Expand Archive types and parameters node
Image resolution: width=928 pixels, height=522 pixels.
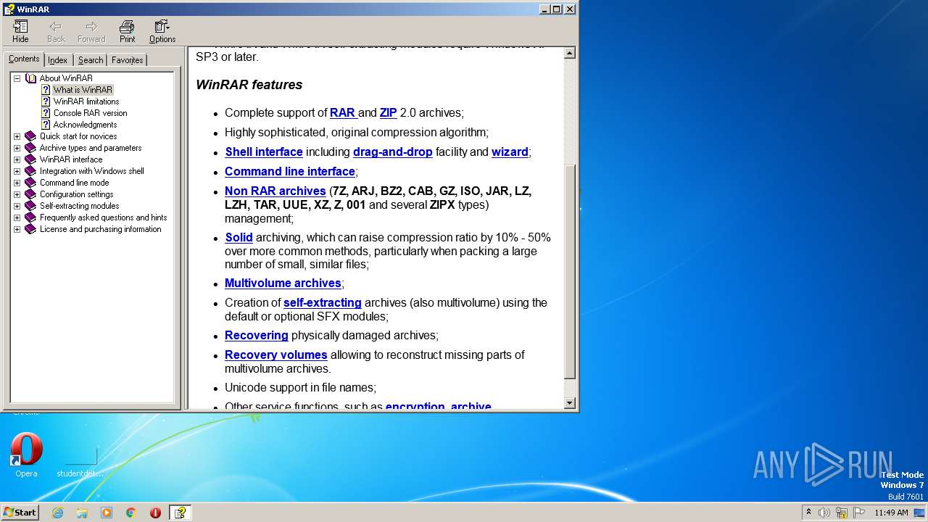point(17,148)
